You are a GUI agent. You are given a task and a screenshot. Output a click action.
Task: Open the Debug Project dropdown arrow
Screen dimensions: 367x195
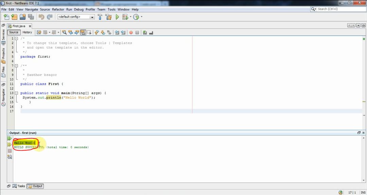coord(130,17)
